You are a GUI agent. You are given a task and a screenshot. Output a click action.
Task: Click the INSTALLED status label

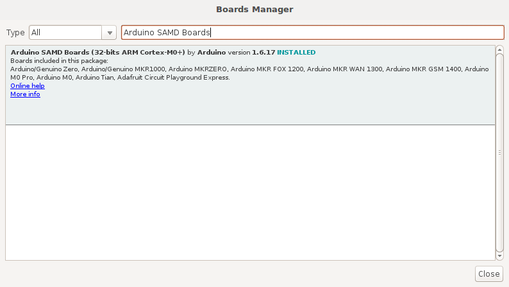(x=296, y=53)
